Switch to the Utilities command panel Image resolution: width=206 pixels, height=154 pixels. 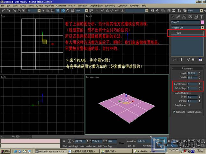click(x=202, y=17)
